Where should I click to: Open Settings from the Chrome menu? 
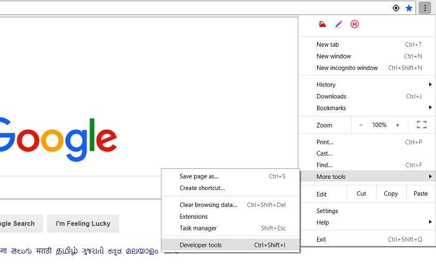coord(367,211)
